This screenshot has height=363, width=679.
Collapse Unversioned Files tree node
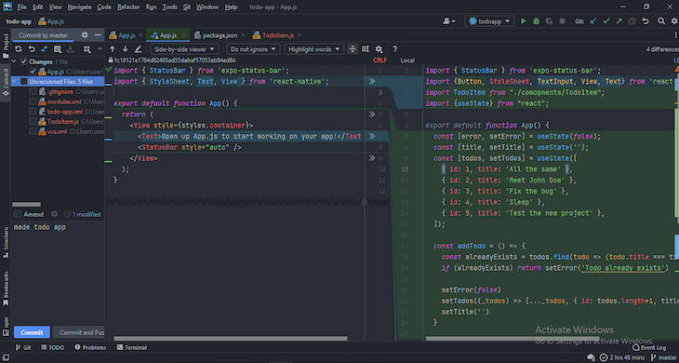[14, 81]
